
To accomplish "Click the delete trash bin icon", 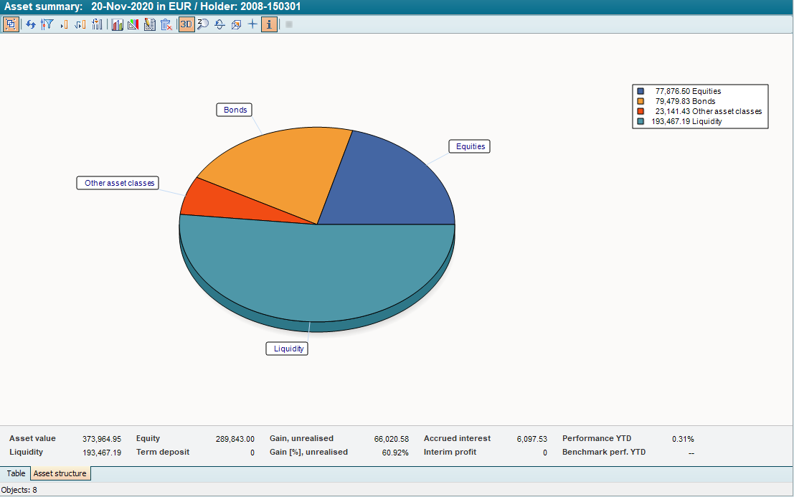I will click(166, 24).
